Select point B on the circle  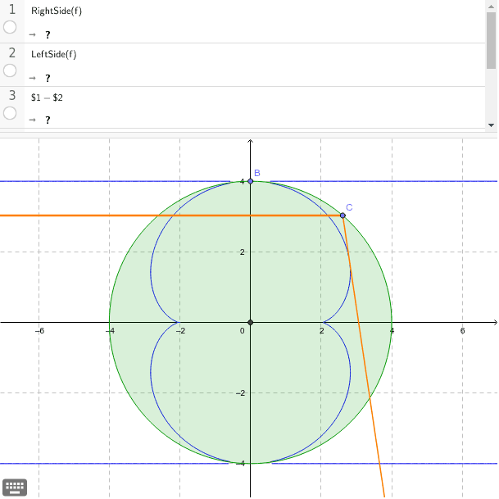click(250, 181)
